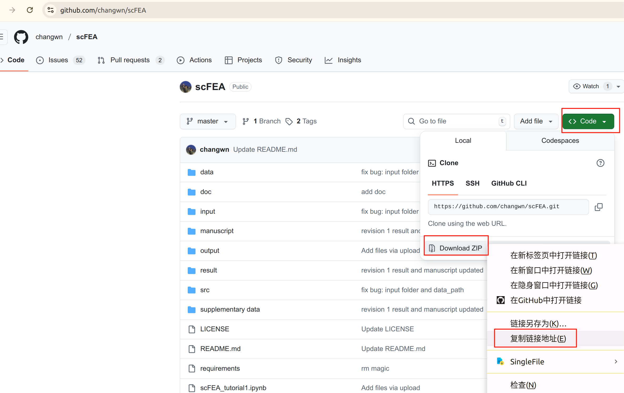624x393 pixels.
Task: Open SingleFile context menu entry
Action: (527, 361)
